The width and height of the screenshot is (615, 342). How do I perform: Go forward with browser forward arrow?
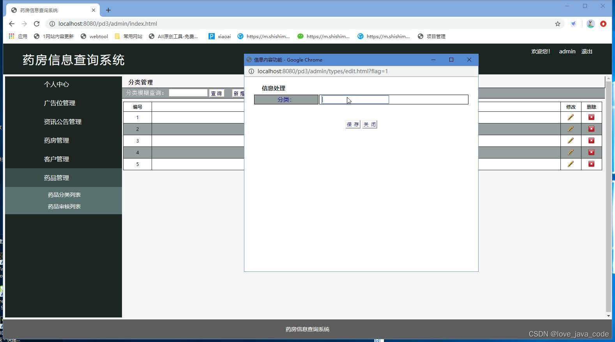coord(24,24)
